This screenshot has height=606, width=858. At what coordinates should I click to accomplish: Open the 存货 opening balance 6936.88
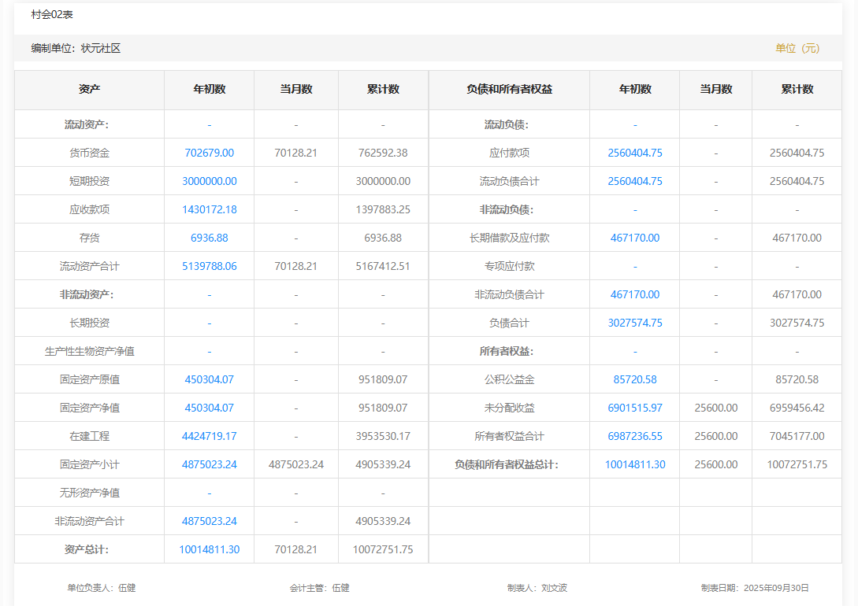(209, 238)
